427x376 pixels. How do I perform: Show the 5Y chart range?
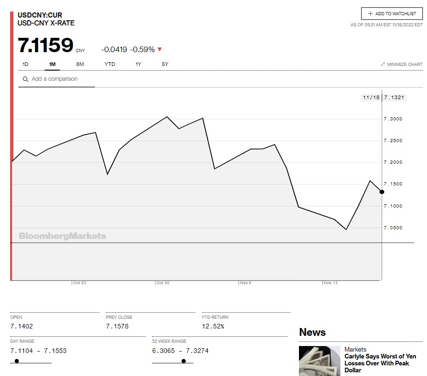(165, 64)
